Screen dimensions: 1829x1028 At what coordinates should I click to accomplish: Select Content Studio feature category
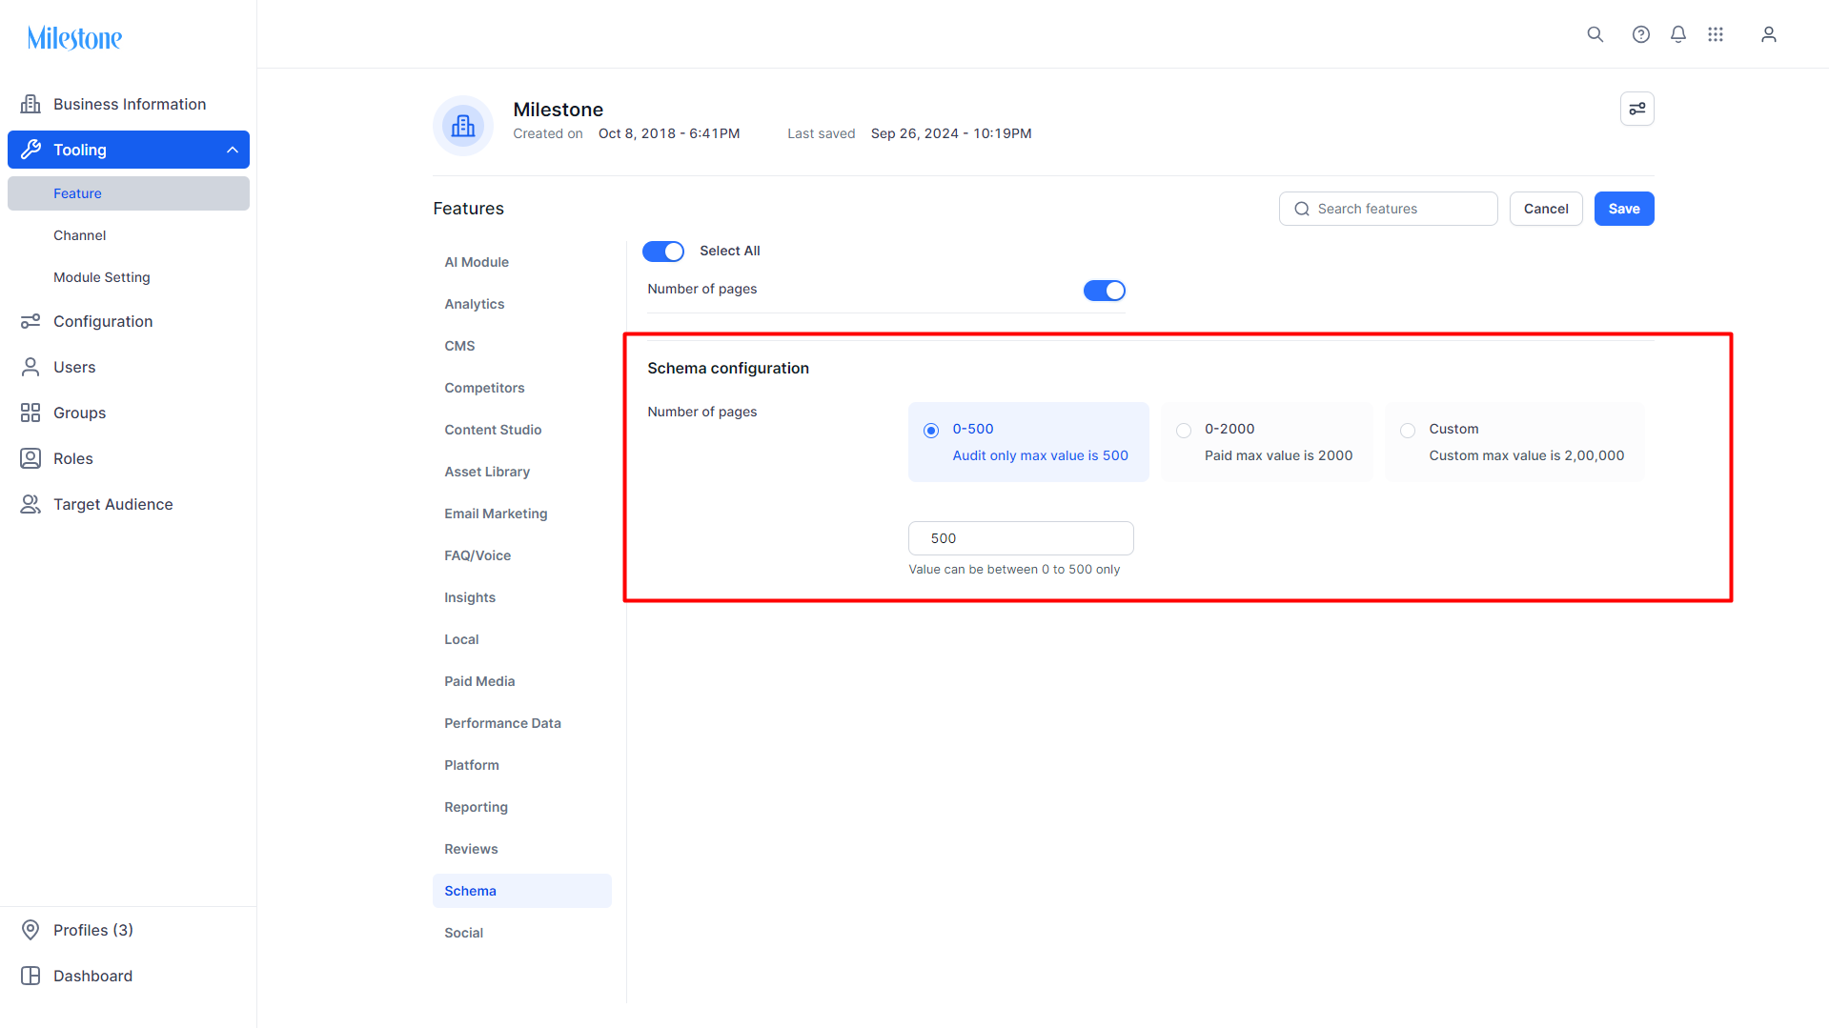pos(522,430)
